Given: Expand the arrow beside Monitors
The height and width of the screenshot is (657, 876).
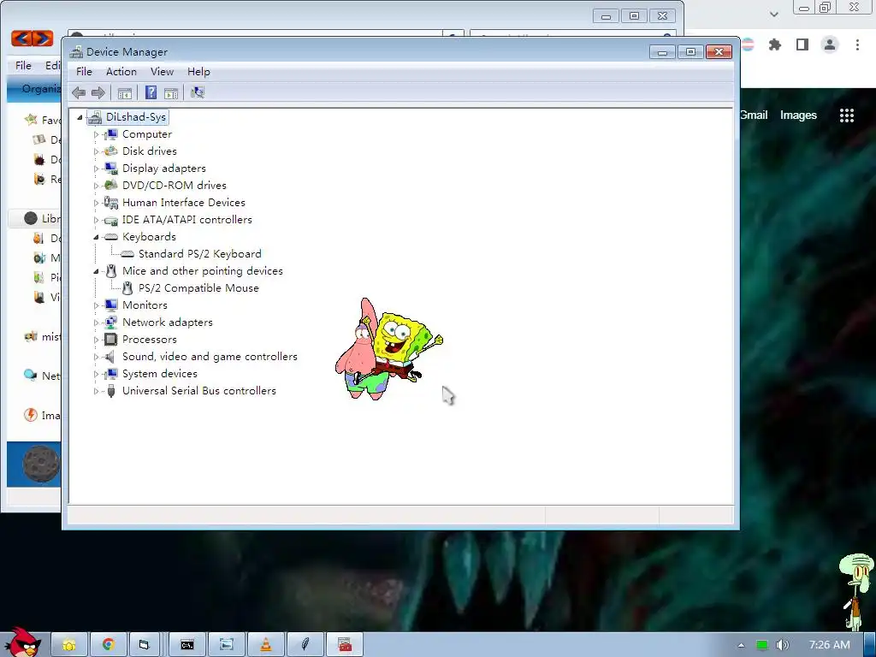Looking at the screenshot, I should pyautogui.click(x=96, y=305).
